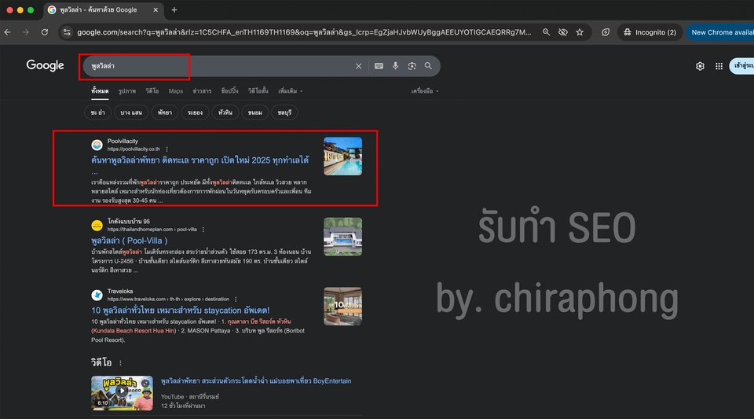Open three-dot menu beside traveloka.com URL

(x=236, y=300)
